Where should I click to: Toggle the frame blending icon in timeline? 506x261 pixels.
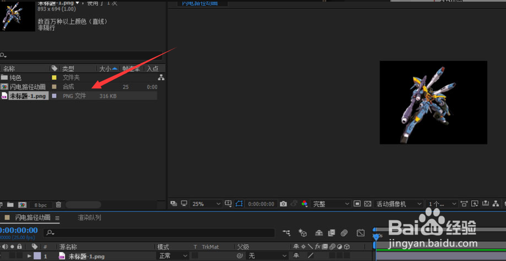pyautogui.click(x=332, y=232)
